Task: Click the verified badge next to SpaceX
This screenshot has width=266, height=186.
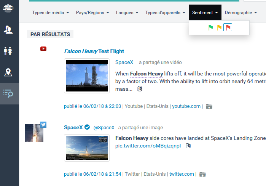Action: pyautogui.click(x=87, y=127)
